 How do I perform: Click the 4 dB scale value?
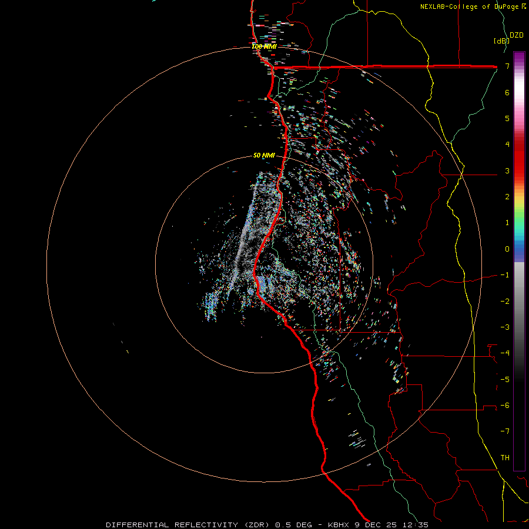507,145
